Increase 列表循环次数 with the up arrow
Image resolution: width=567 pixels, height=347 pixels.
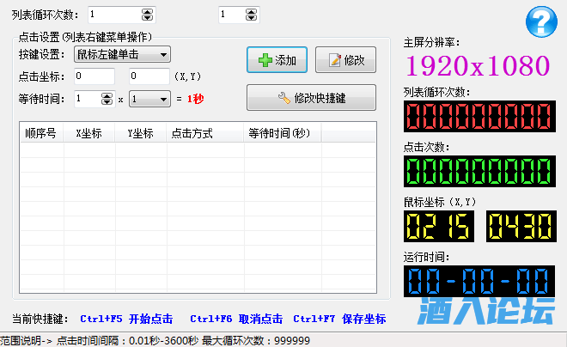point(147,11)
